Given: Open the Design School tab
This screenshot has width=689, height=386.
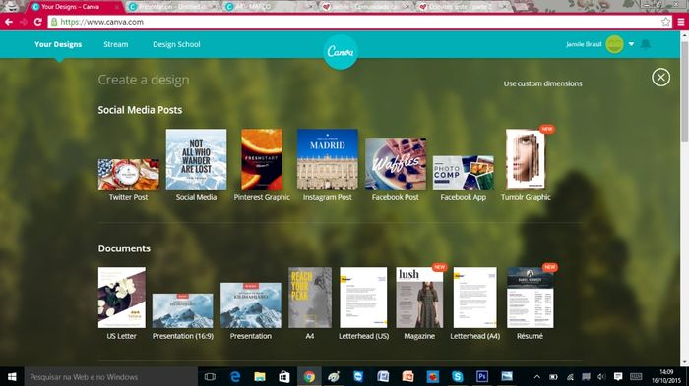Looking at the screenshot, I should tap(176, 44).
